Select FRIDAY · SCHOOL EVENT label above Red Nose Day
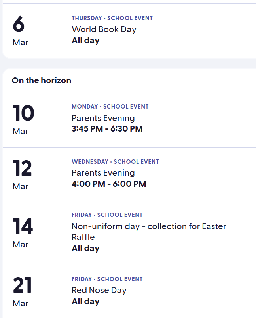Viewport: 256px width, 318px height. click(x=107, y=279)
